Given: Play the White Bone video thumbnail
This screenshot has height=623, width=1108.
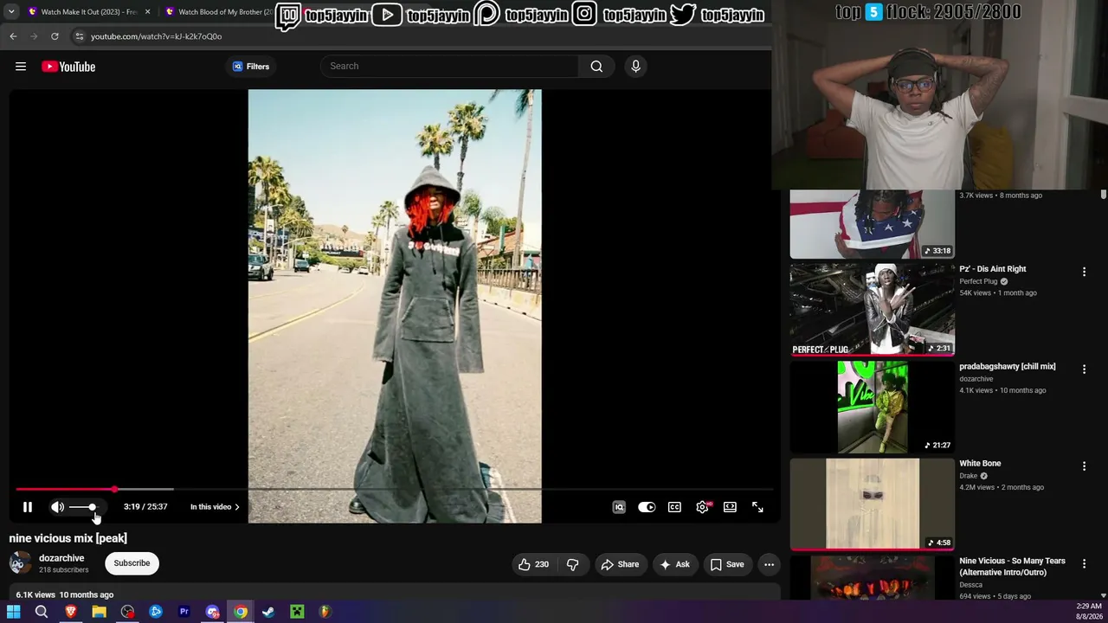Looking at the screenshot, I should (873, 504).
